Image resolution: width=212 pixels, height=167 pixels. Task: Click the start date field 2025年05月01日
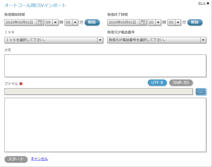coord(20,22)
